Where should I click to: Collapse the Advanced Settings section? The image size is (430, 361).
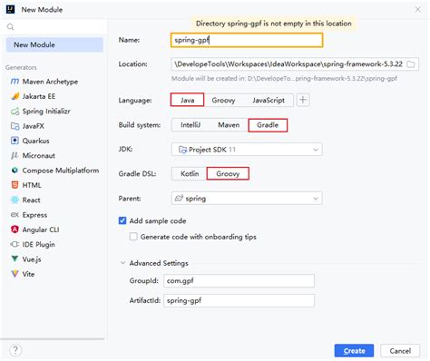pyautogui.click(x=122, y=263)
